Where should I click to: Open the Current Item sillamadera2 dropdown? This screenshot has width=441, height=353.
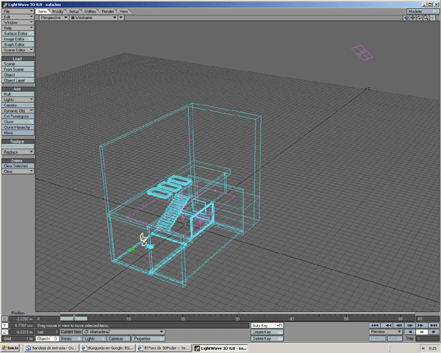(x=123, y=332)
